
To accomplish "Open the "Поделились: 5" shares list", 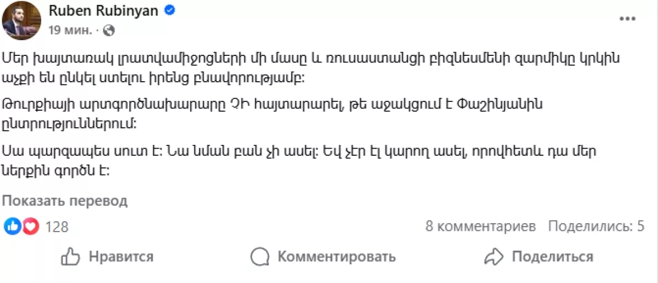I will (596, 227).
